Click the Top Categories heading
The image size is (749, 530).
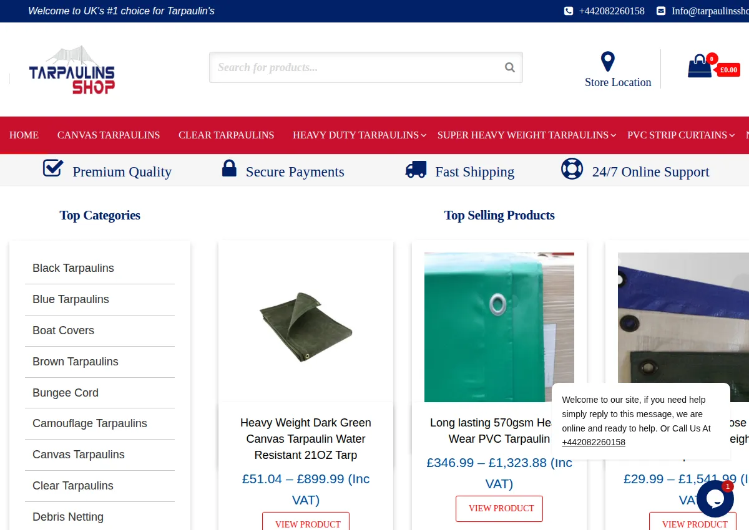[100, 215]
